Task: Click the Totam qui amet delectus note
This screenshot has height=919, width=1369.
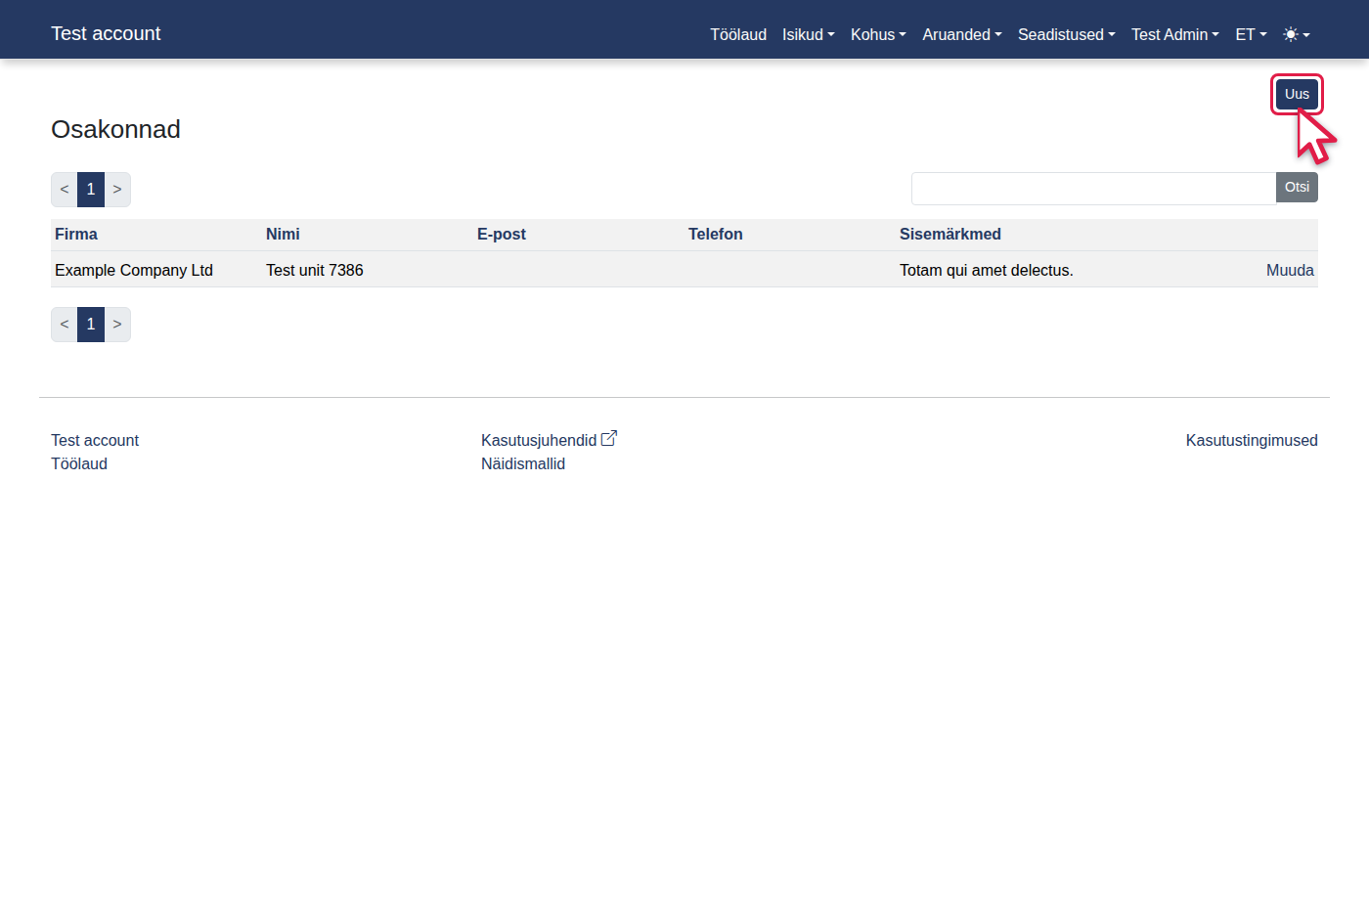Action: [987, 270]
